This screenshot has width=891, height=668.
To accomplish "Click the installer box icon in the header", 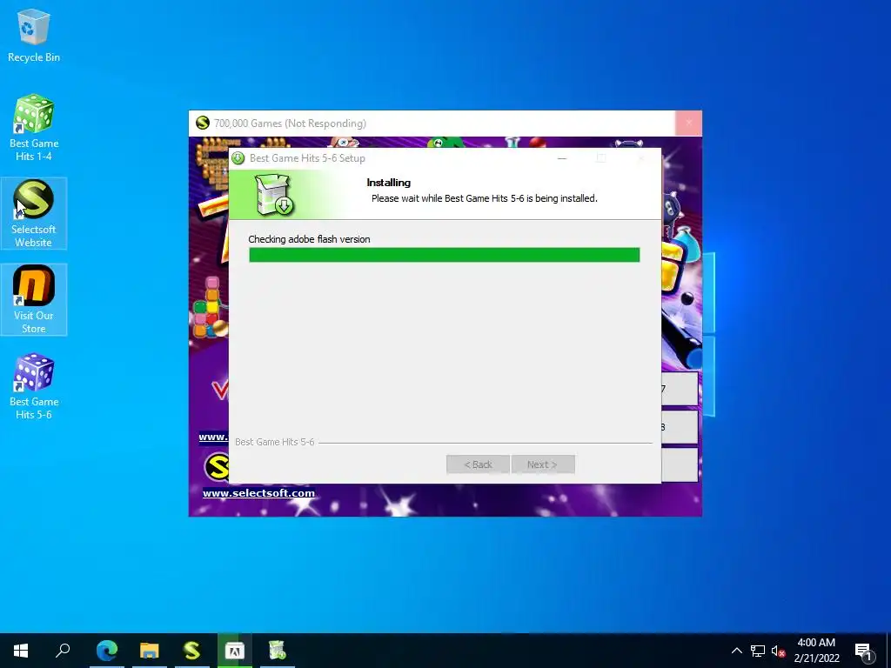I will (x=273, y=194).
